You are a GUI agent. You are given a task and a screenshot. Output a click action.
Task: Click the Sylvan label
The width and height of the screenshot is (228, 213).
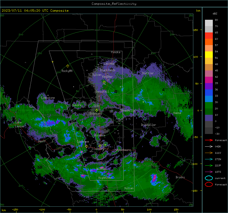coord(97,75)
